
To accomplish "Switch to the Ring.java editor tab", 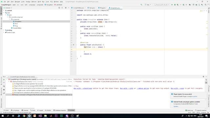I will point(103,8).
